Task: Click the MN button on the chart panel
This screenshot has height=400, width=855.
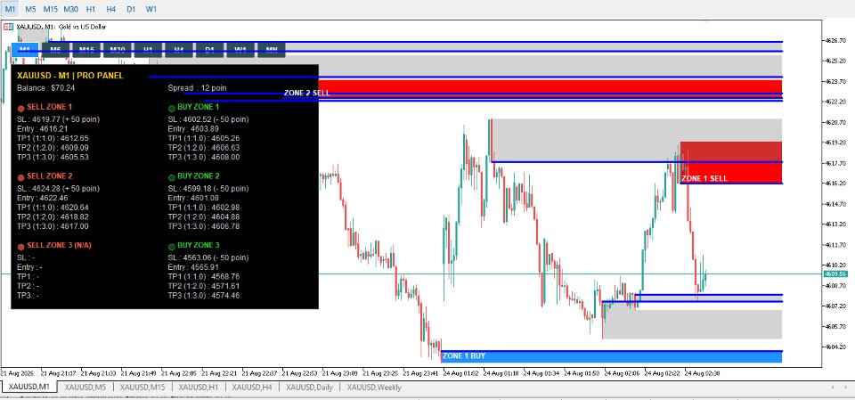Action: pos(271,50)
